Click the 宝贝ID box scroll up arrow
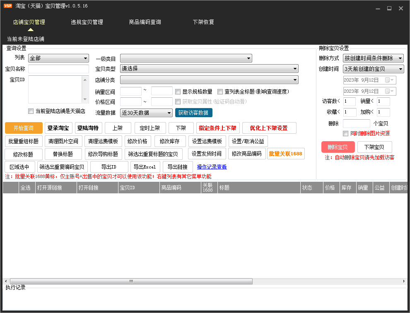Image resolution: width=410 pixels, height=313 pixels. click(85, 80)
